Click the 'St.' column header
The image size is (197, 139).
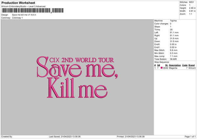click(166, 65)
